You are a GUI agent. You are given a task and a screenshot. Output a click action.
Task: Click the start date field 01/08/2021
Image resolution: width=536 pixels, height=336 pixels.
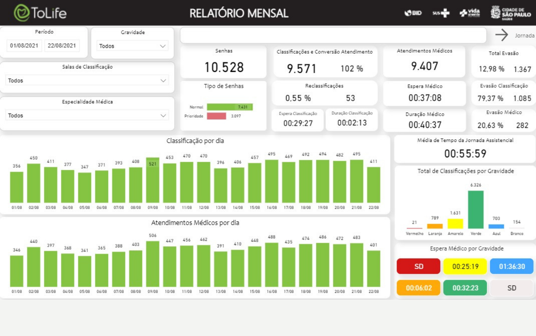click(x=24, y=45)
